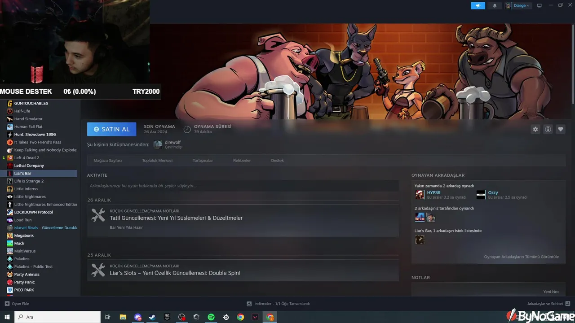Open the Windows Start menu
The width and height of the screenshot is (575, 323).
pos(7,317)
